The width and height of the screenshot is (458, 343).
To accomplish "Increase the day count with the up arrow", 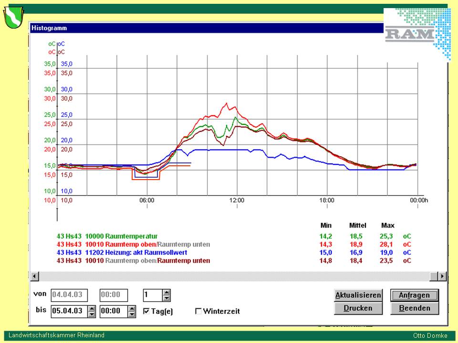I will click(166, 293).
